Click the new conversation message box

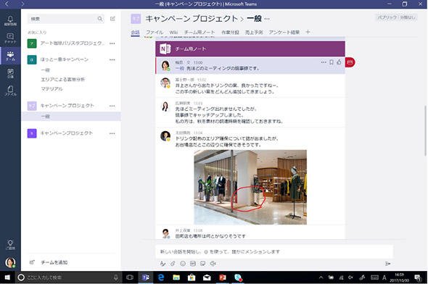coord(274,251)
